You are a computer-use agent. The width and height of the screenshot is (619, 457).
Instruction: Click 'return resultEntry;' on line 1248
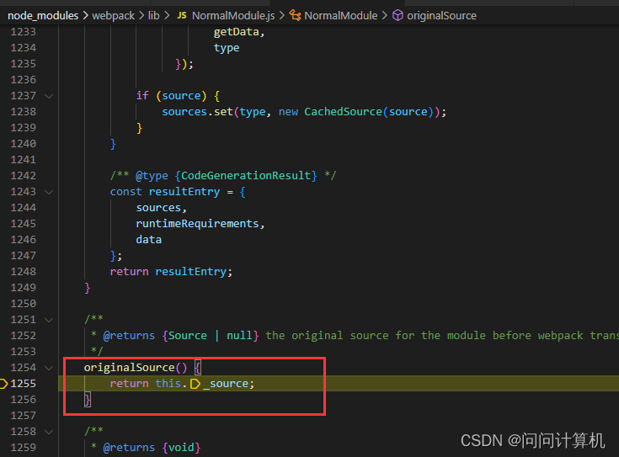[x=171, y=272]
